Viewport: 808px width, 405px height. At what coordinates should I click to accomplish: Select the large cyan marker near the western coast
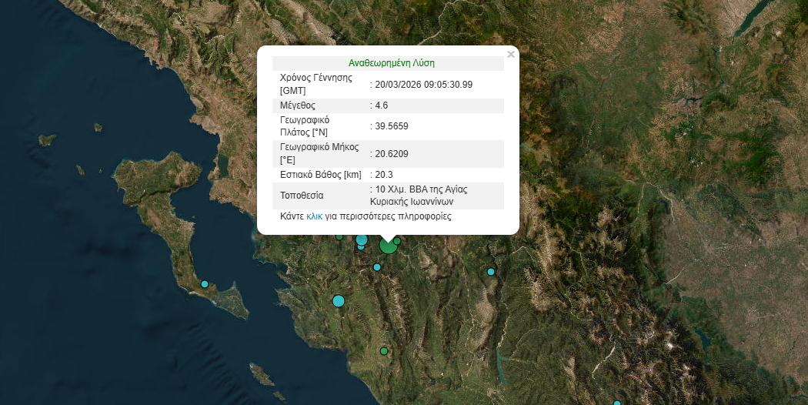[338, 301]
